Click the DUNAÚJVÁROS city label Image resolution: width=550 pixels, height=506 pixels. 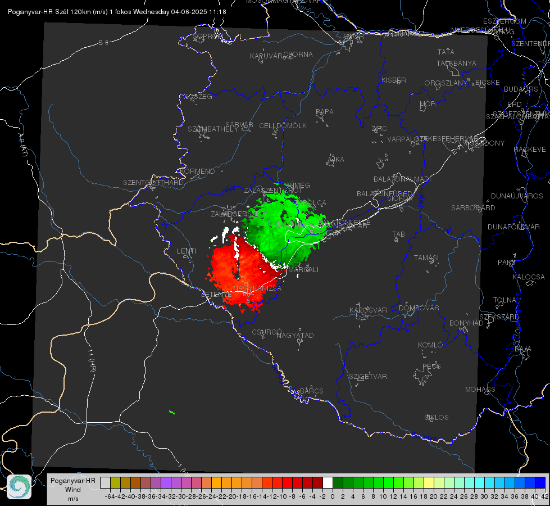(x=517, y=196)
